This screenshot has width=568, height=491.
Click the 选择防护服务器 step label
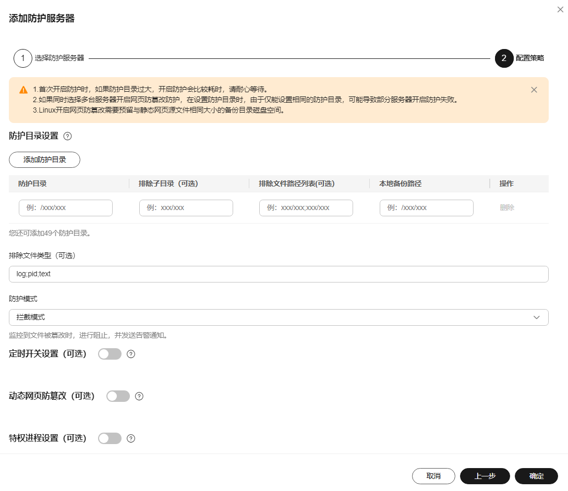59,58
